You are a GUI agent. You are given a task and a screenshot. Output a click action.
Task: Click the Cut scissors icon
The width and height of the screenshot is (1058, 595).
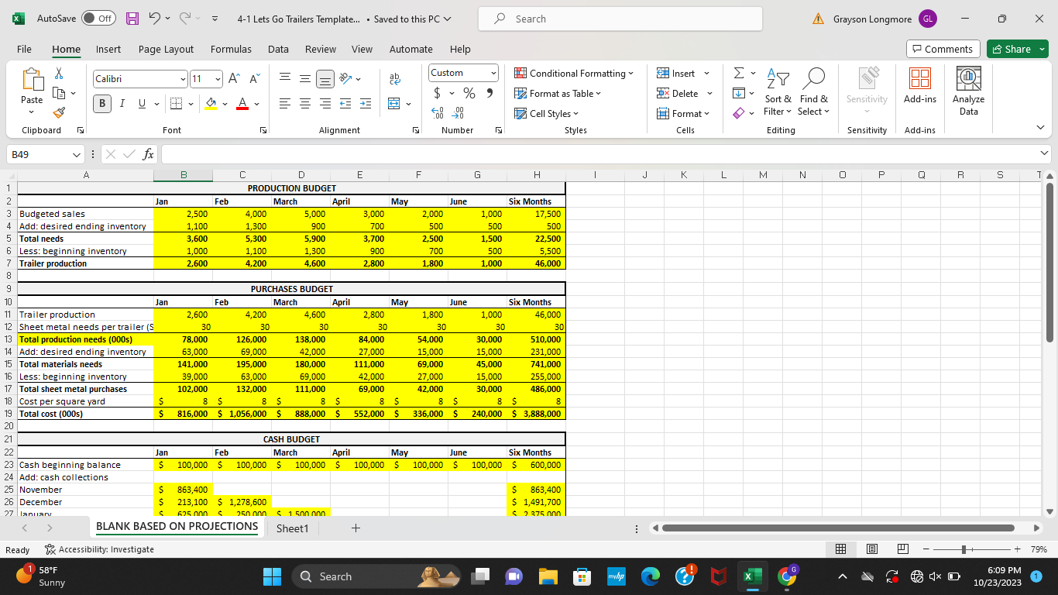tap(58, 74)
